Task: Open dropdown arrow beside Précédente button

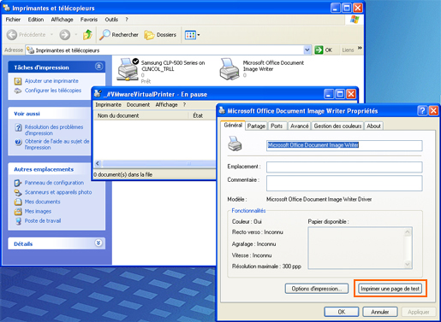Action: point(51,35)
